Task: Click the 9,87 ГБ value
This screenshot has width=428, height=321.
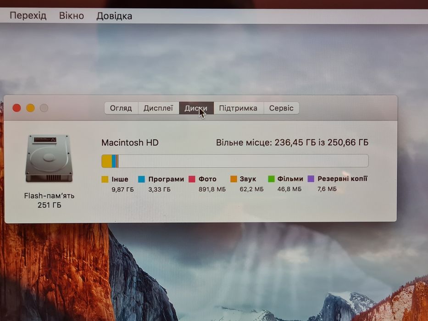Action: (122, 189)
